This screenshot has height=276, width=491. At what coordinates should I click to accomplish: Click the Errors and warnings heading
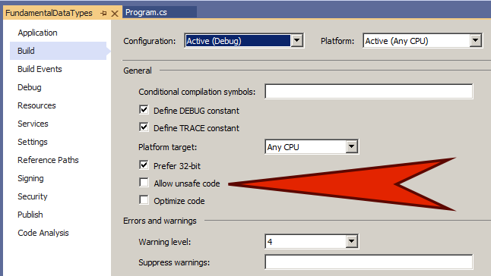(160, 221)
